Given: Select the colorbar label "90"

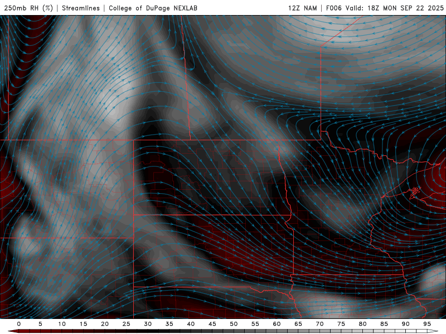Looking at the screenshot, I should (x=405, y=324).
